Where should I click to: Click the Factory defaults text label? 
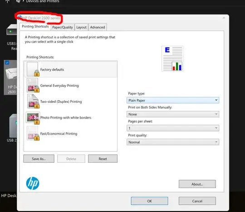pyautogui.click(x=52, y=69)
